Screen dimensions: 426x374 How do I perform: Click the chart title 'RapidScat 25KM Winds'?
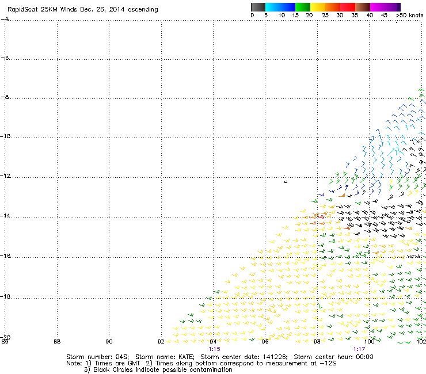[43, 9]
